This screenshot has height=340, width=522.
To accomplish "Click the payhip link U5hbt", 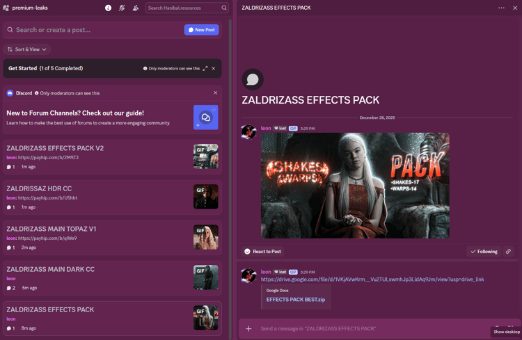I will point(47,197).
